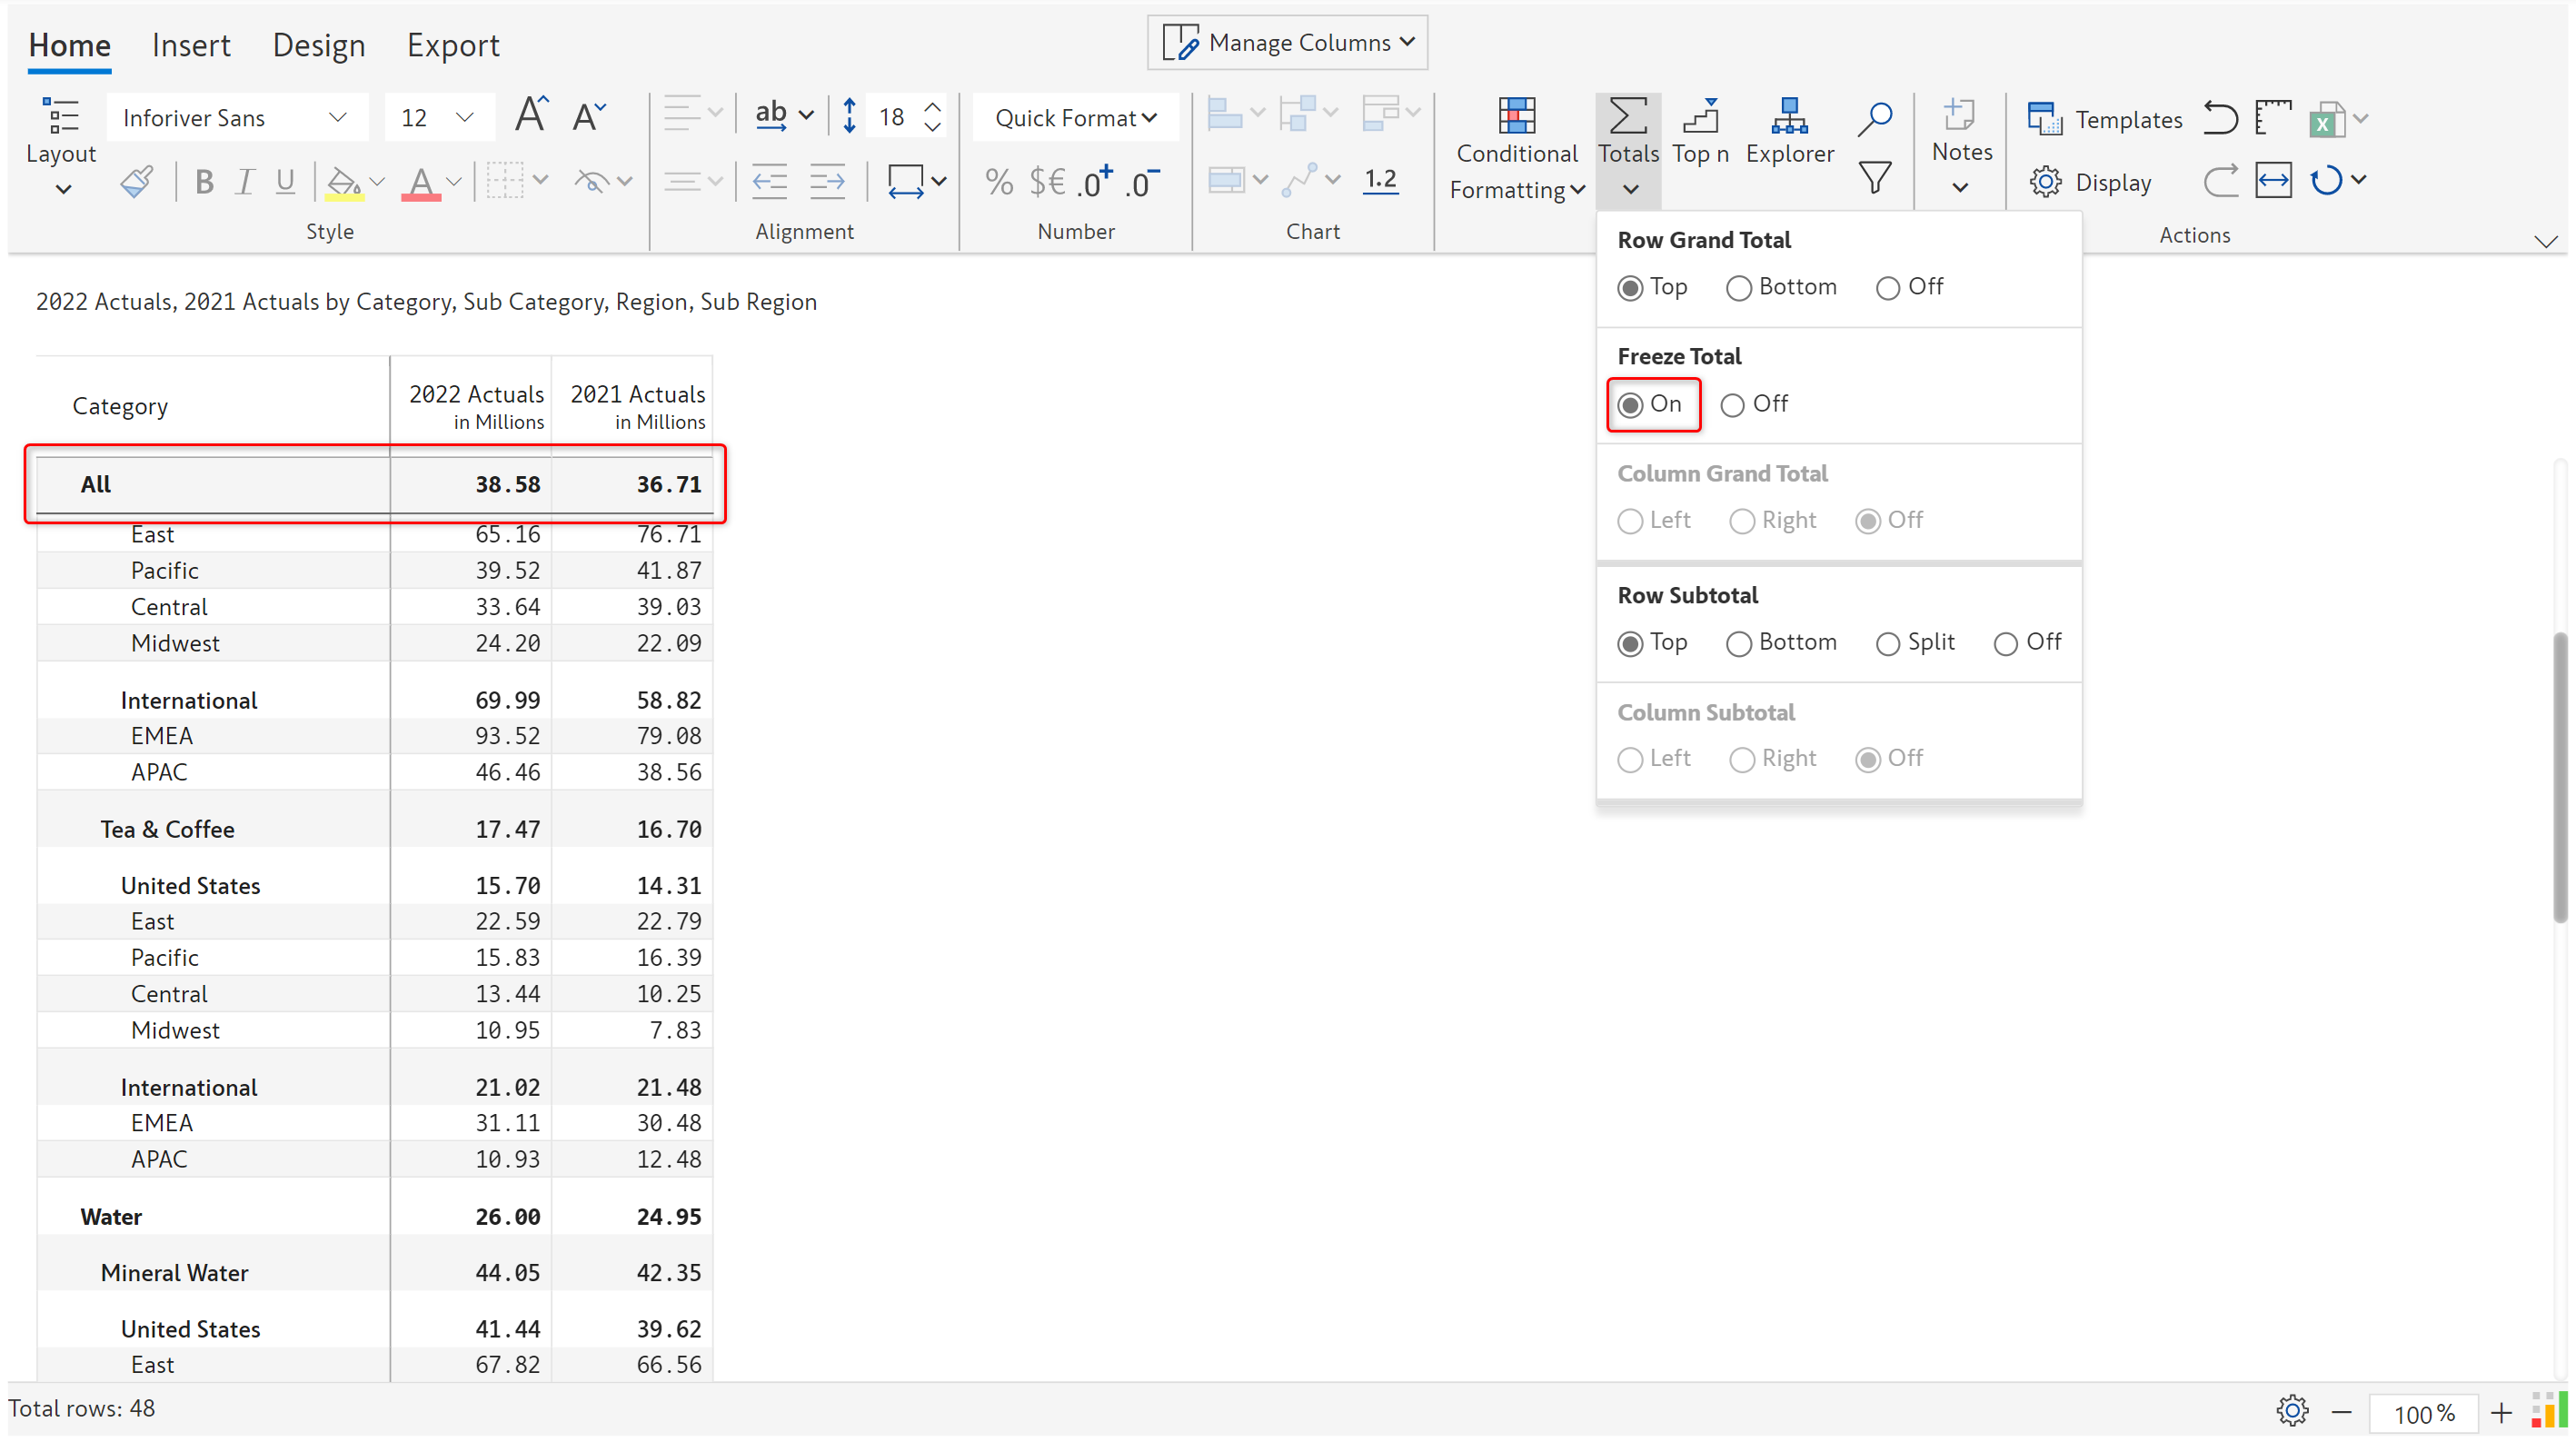
Task: Open the Explorer hierarchy tool
Action: tap(1788, 117)
